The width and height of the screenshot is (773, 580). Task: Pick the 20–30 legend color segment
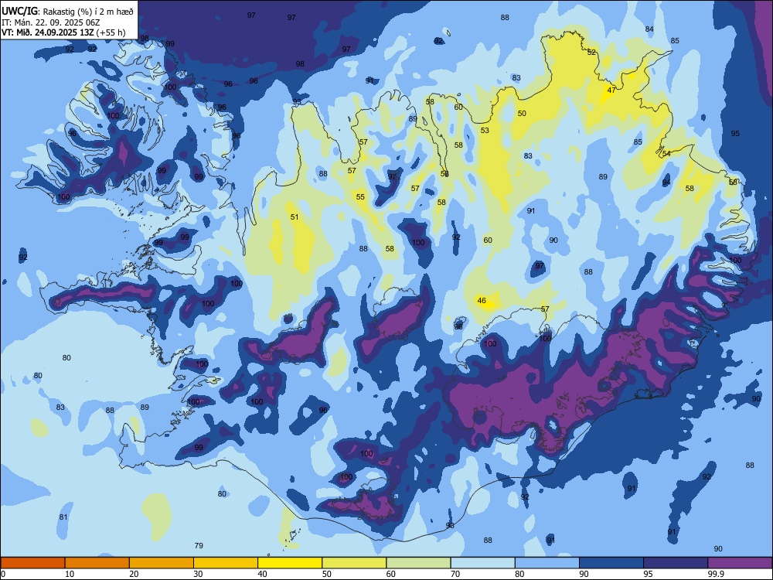(x=162, y=563)
